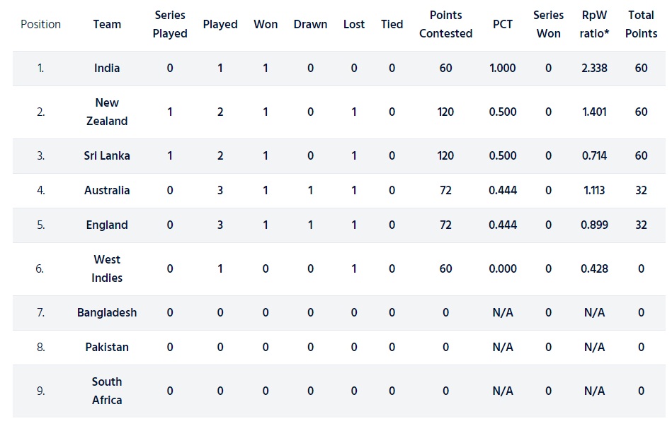Viewport: 672px width, 426px height.
Task: Select the Series Played column header
Action: pyautogui.click(x=170, y=25)
